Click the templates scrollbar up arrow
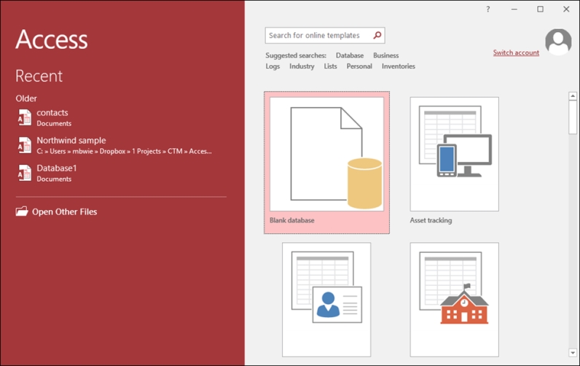 [x=573, y=96]
